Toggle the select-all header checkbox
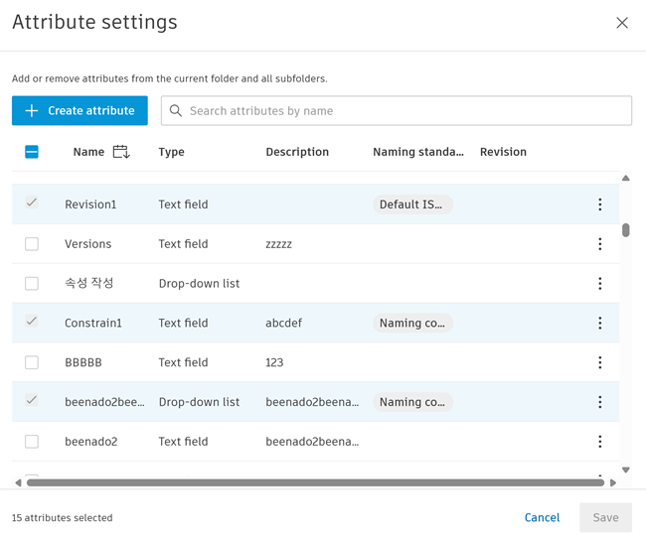The width and height of the screenshot is (646, 540). click(32, 152)
